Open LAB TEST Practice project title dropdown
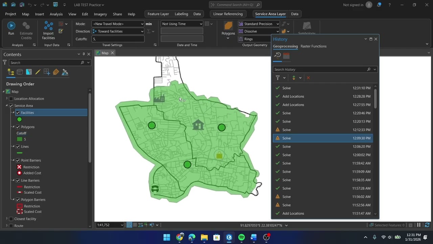Image resolution: width=433 pixels, height=244 pixels. 89,5
